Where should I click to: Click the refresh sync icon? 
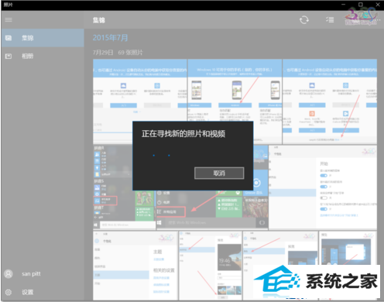(x=304, y=20)
